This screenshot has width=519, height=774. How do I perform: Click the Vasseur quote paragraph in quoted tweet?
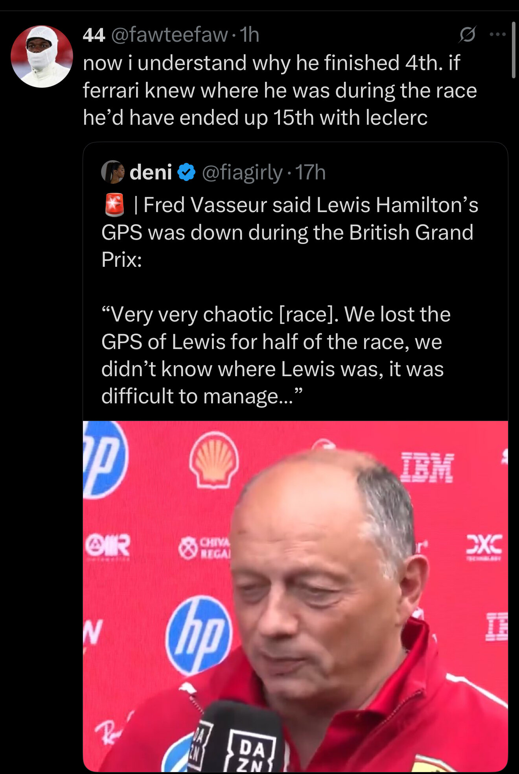276,355
